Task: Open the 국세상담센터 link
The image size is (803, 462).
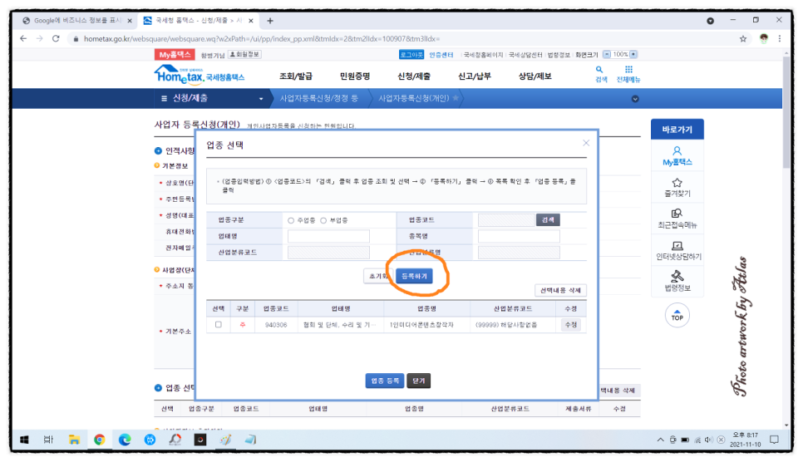Action: (525, 55)
